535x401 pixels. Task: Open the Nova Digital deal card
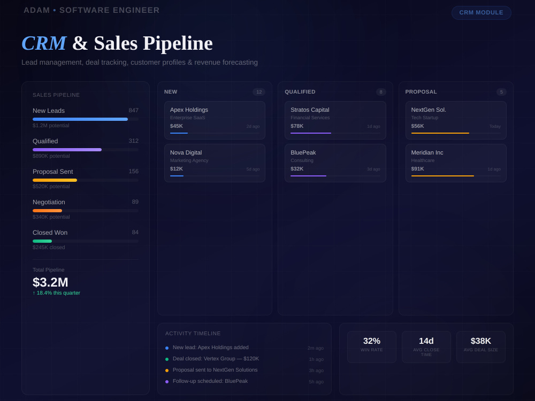(215, 163)
